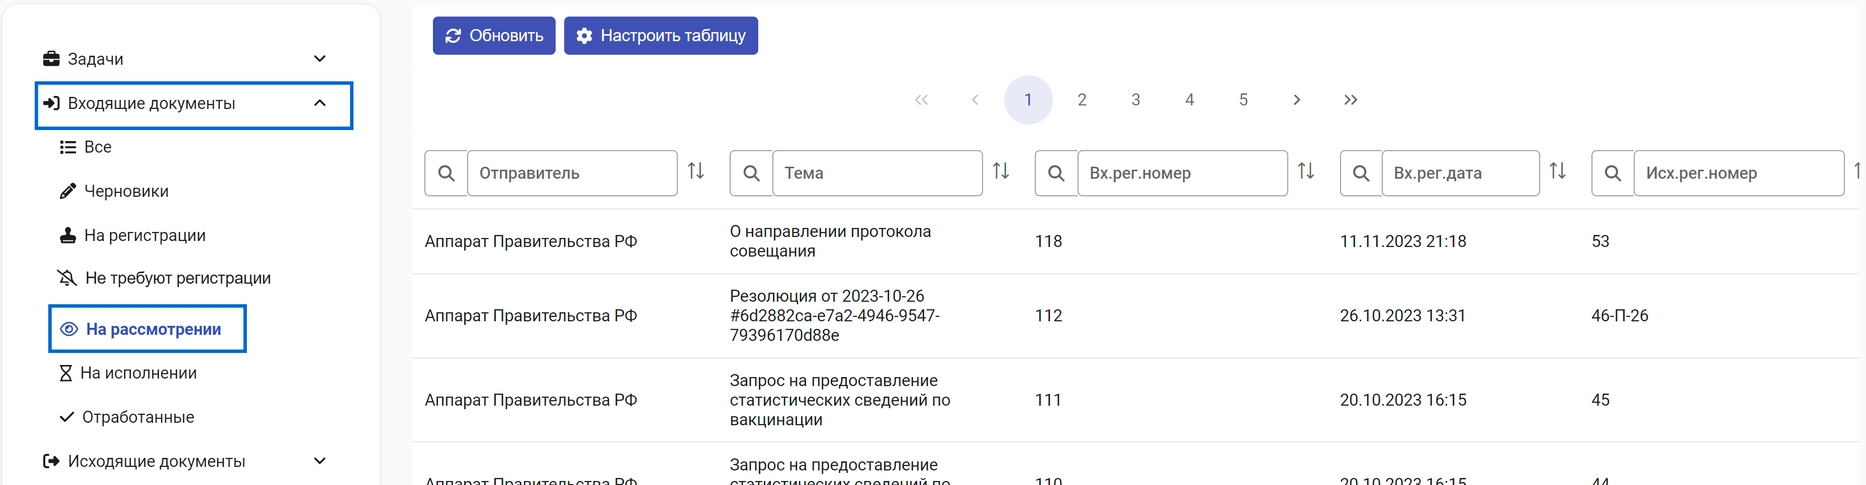The image size is (1866, 485).
Task: Open the Не требуют регистрации folder
Action: [x=178, y=278]
